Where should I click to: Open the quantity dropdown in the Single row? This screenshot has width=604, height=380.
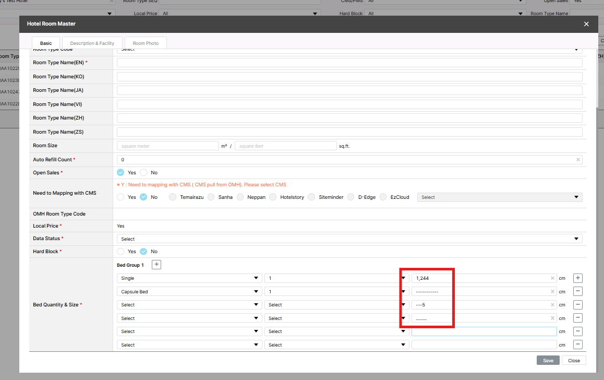pos(336,278)
